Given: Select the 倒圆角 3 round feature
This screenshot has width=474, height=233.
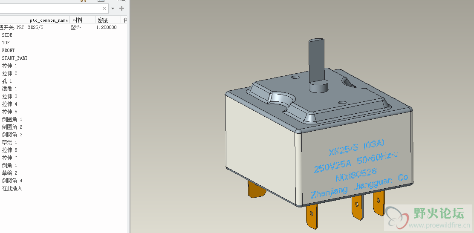Looking at the screenshot, I should tap(12, 135).
